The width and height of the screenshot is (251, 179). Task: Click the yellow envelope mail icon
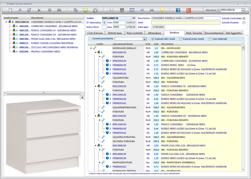point(85,11)
